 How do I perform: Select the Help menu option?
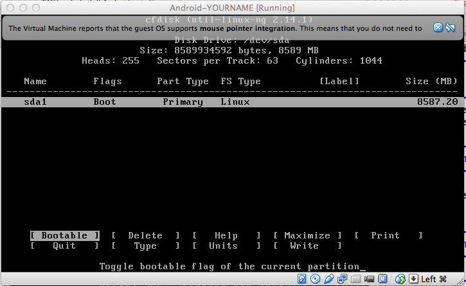pos(226,235)
